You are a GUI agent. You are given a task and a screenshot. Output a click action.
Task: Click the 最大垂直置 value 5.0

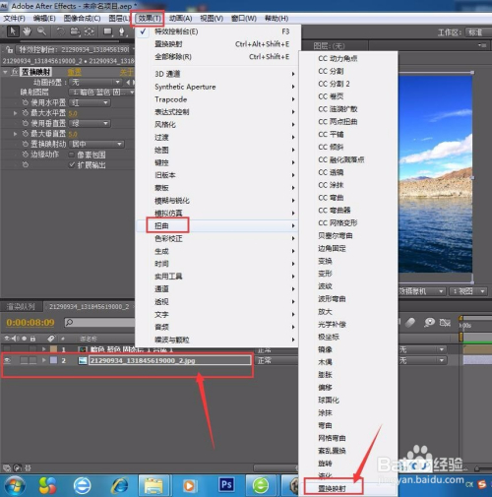73,134
